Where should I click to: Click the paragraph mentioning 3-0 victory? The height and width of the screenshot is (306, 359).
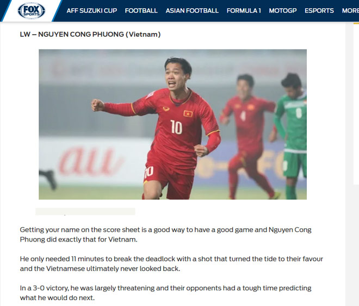[165, 293]
